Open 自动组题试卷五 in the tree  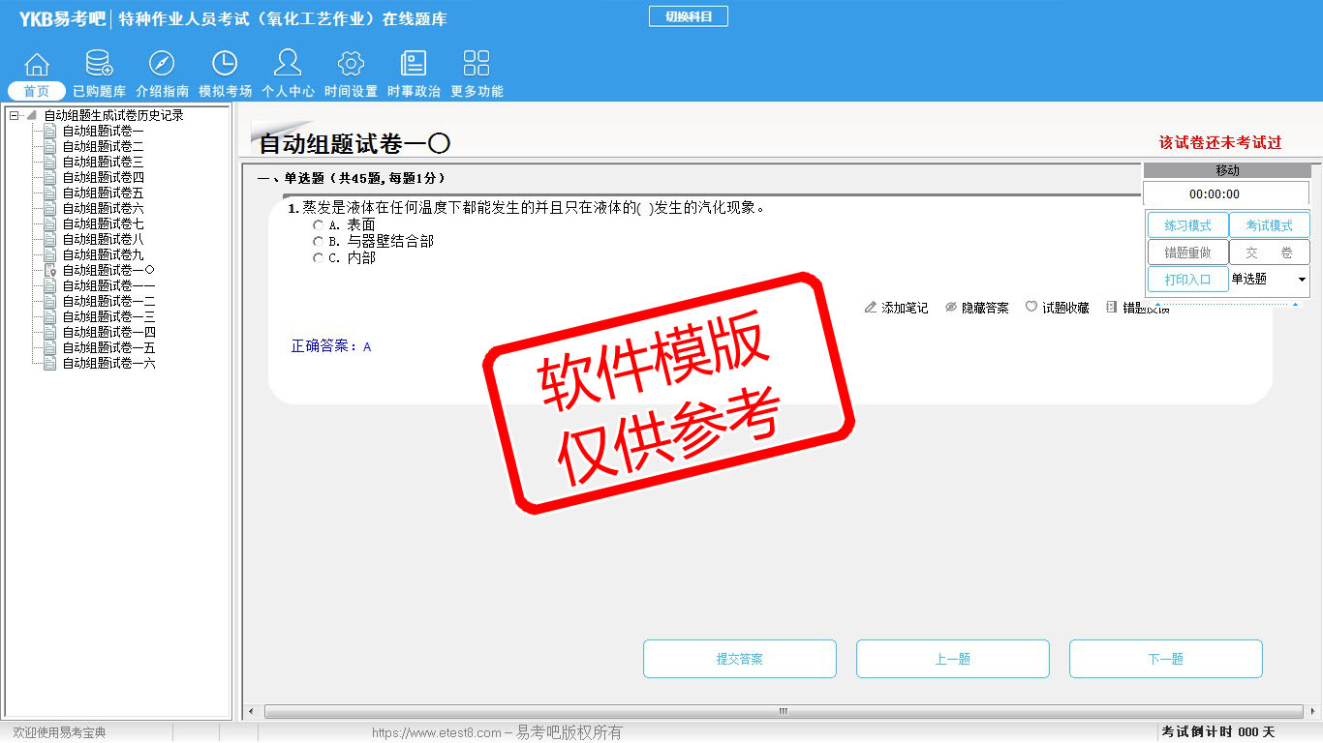click(x=103, y=193)
